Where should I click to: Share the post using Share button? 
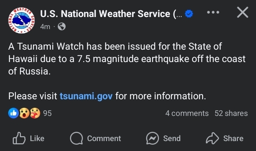224,138
